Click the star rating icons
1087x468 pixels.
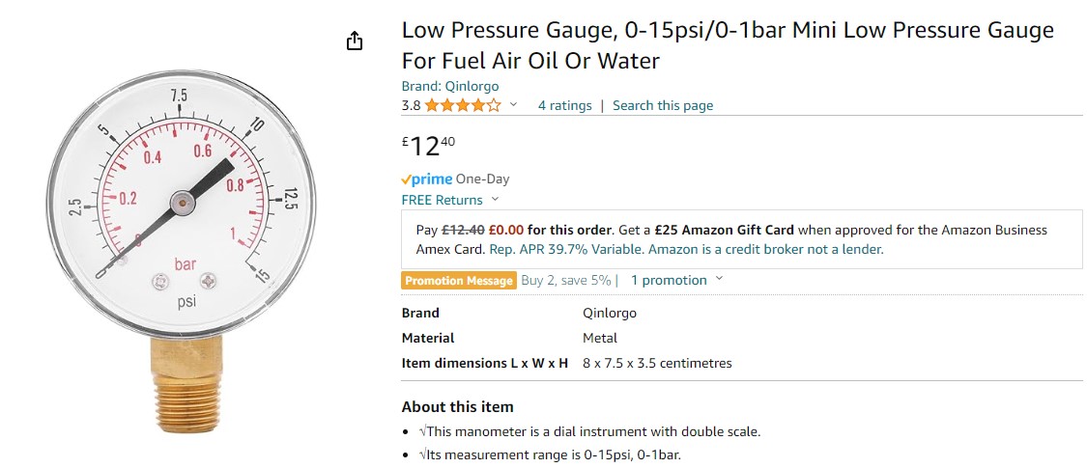click(x=462, y=105)
